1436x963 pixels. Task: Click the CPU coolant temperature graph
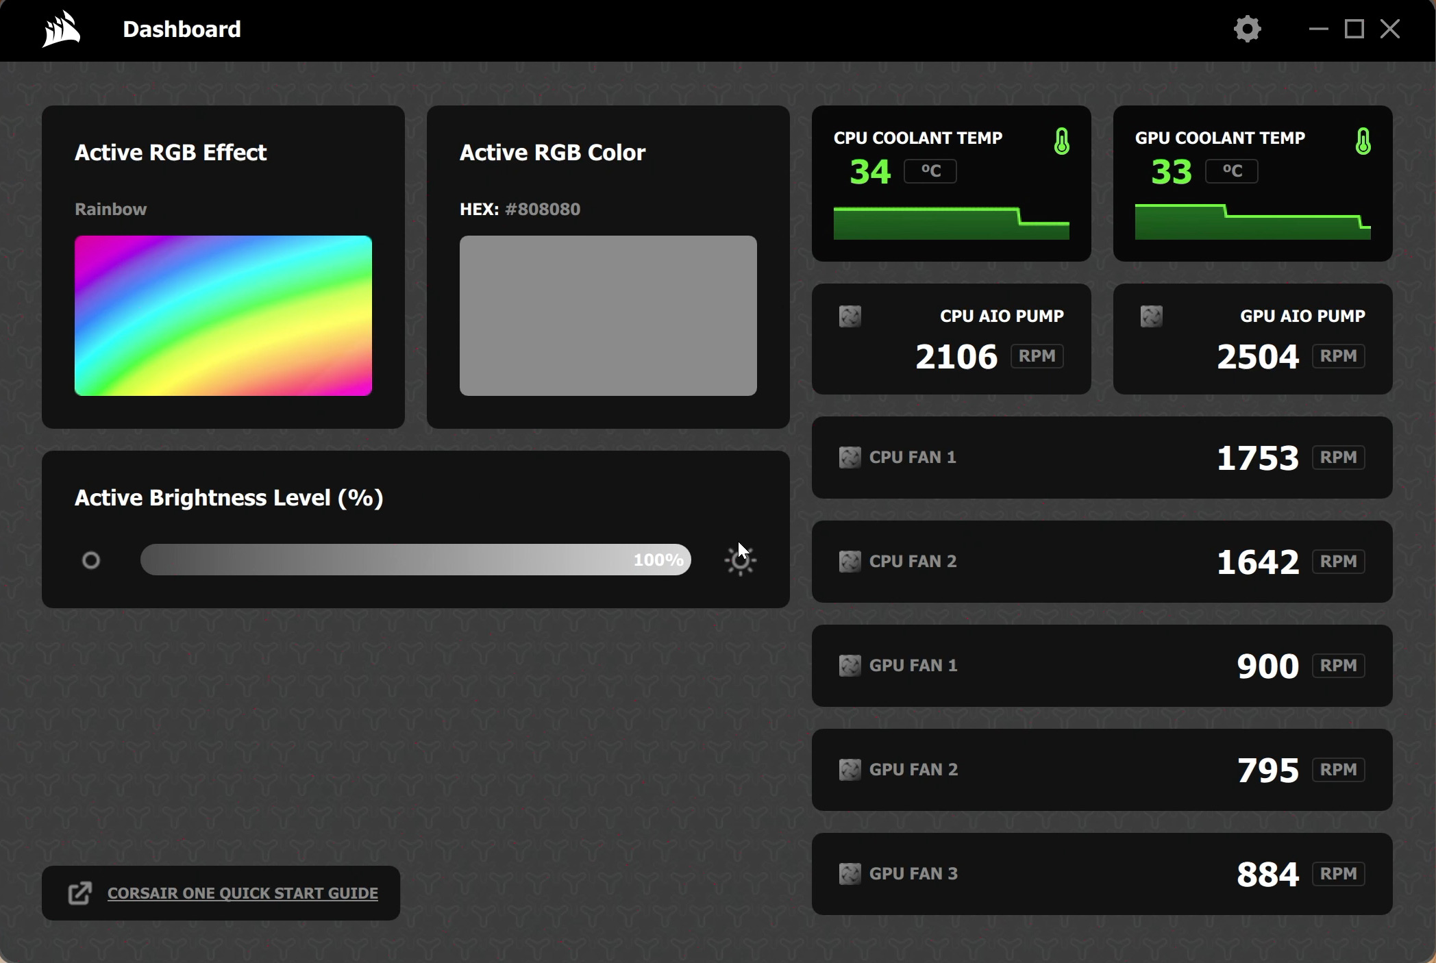pyautogui.click(x=951, y=224)
